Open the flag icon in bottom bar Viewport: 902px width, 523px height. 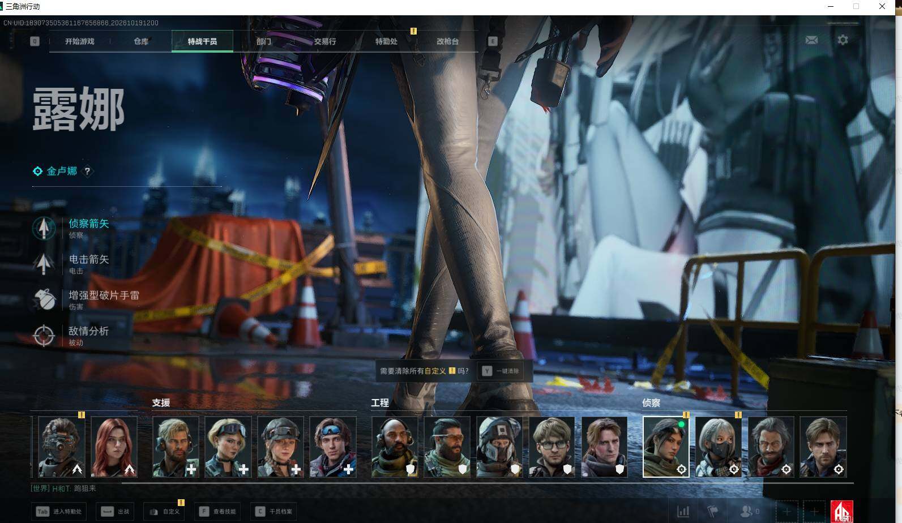(713, 511)
